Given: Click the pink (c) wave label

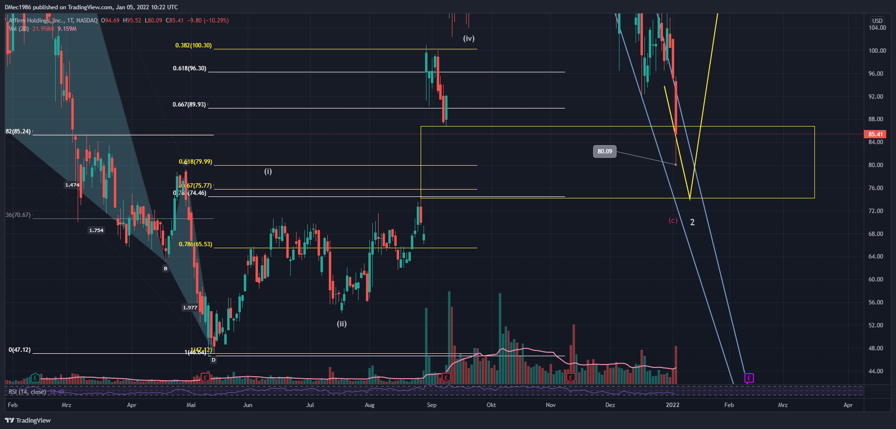Looking at the screenshot, I should tap(673, 220).
